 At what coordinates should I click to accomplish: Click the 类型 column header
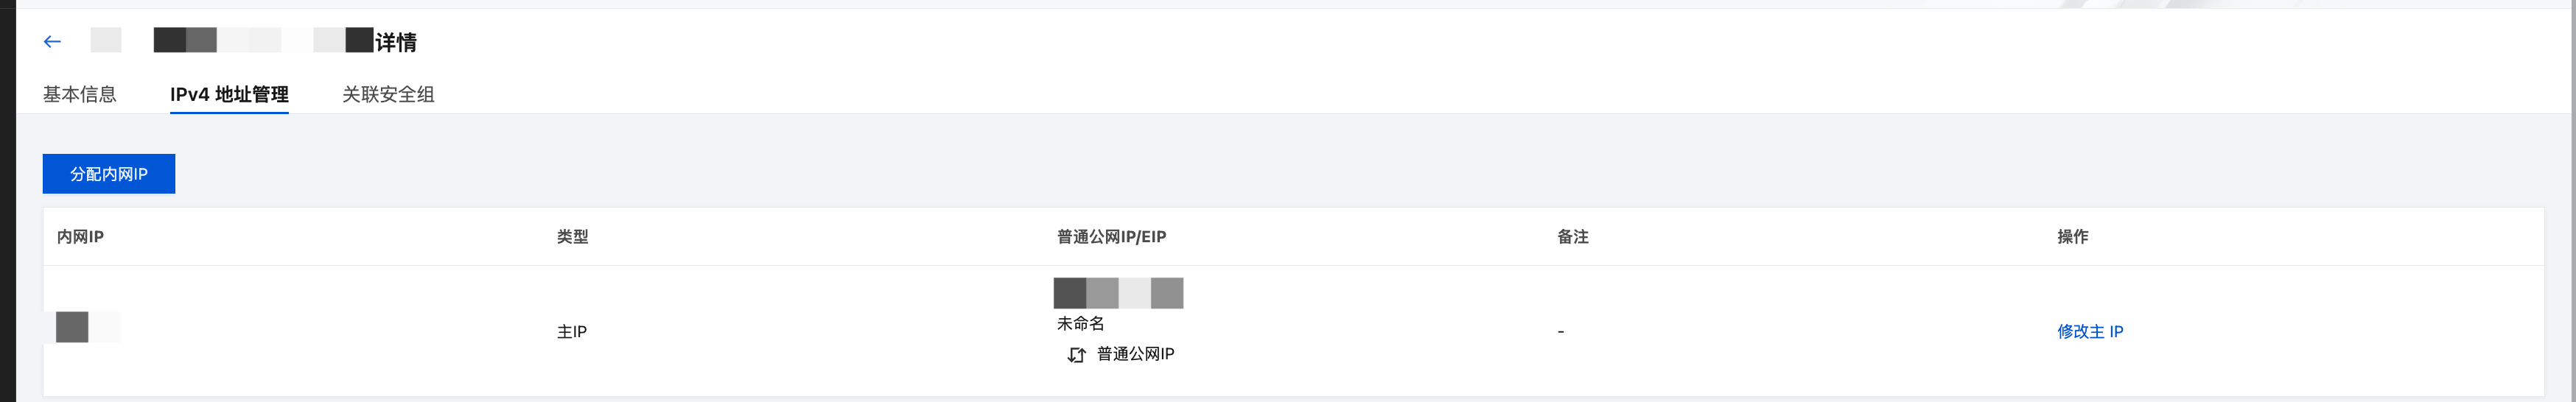pyautogui.click(x=572, y=237)
